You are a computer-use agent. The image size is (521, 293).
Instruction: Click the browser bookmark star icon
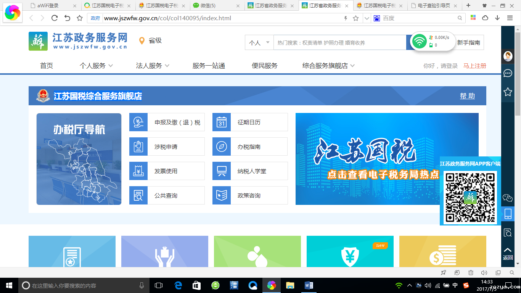(80, 18)
